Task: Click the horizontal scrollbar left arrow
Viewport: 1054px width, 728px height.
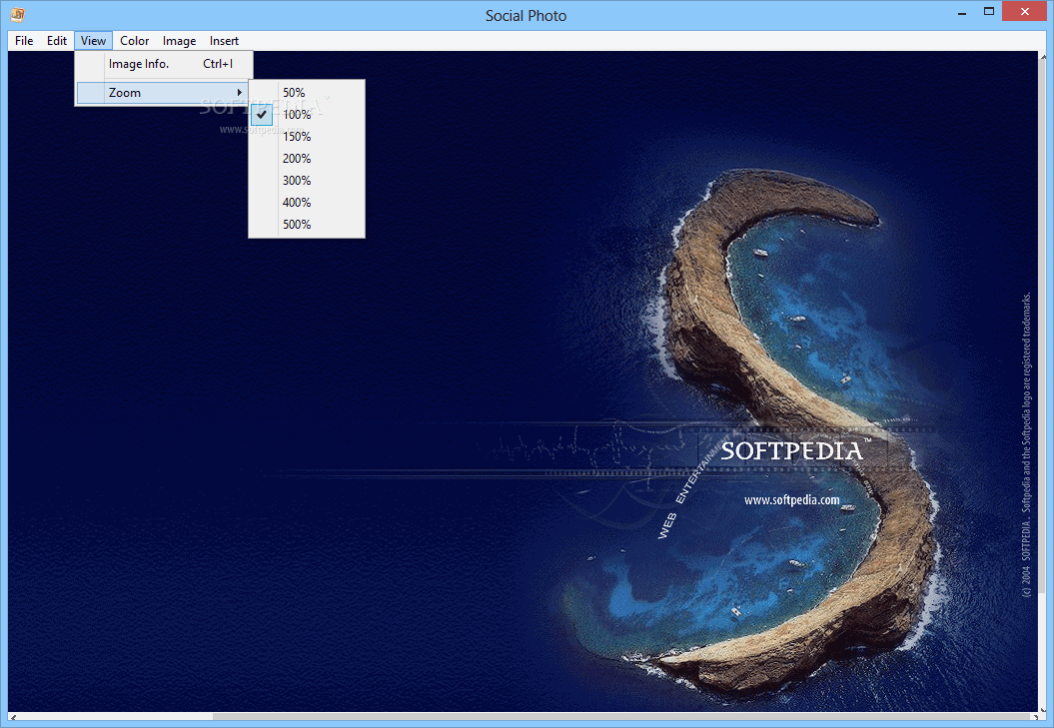Action: (13, 717)
